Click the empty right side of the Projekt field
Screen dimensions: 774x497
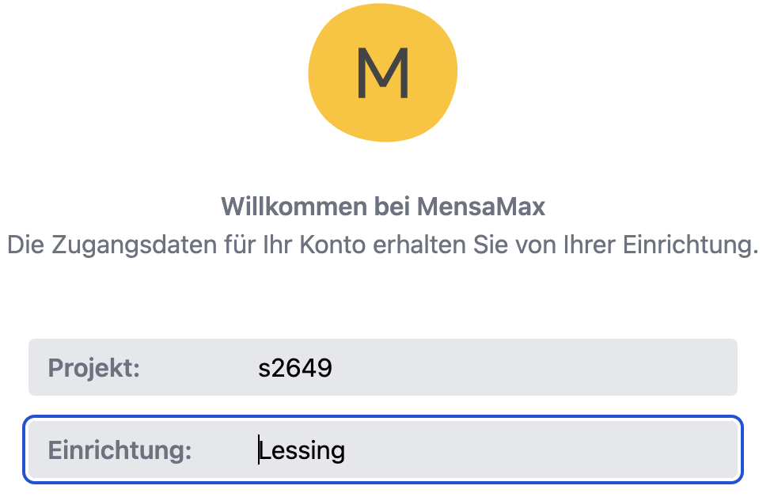617,368
